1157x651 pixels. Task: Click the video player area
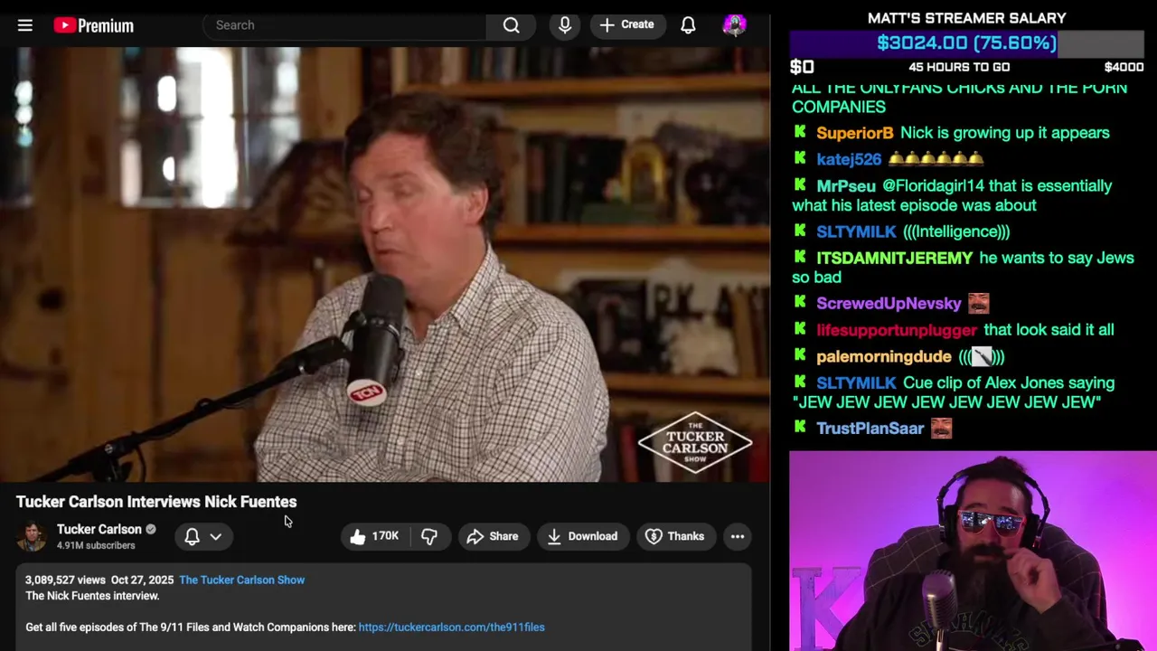384,265
